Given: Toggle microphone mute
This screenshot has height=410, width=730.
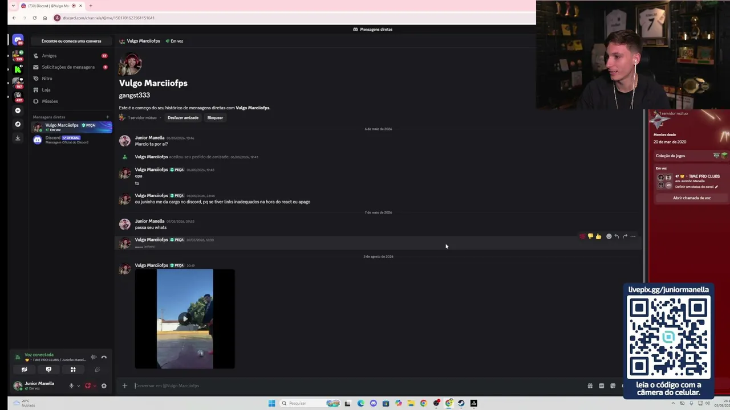Looking at the screenshot, I should [x=71, y=386].
